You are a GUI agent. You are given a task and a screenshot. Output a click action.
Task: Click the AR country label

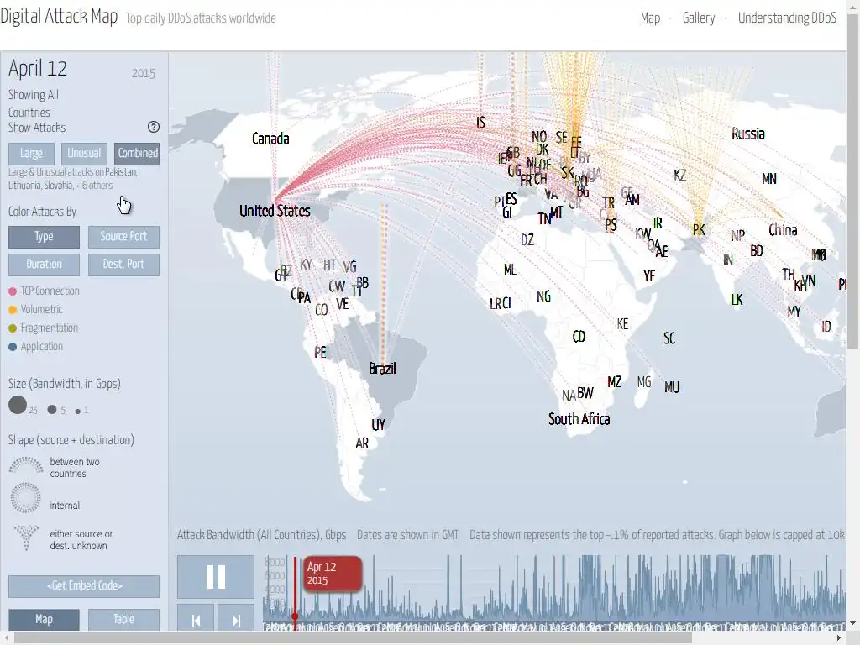click(362, 443)
